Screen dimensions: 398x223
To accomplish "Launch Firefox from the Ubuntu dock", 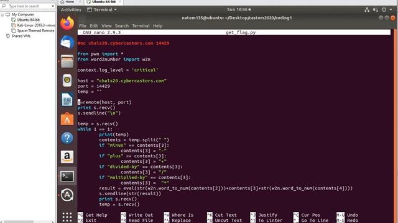I will coord(67,24).
